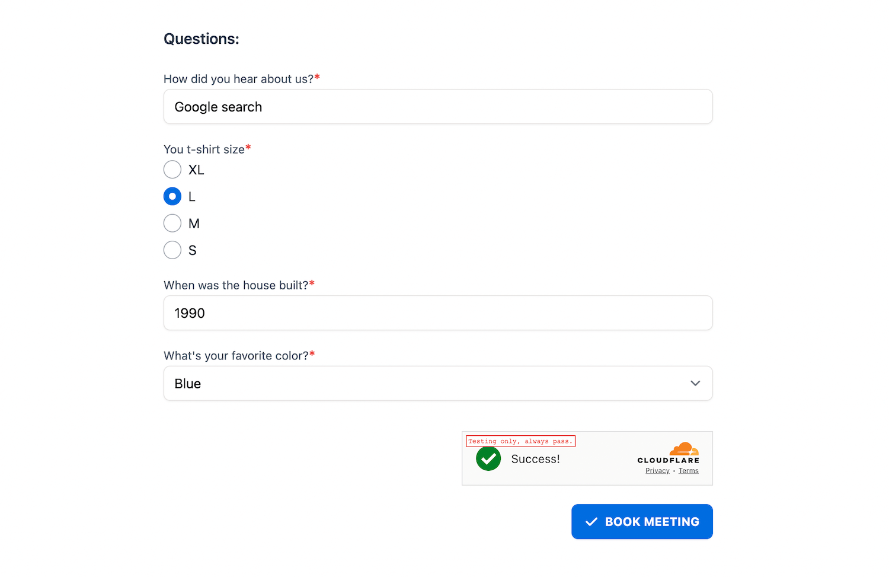Select the L t-shirt size radio button
The height and width of the screenshot is (577, 889).
point(172,196)
